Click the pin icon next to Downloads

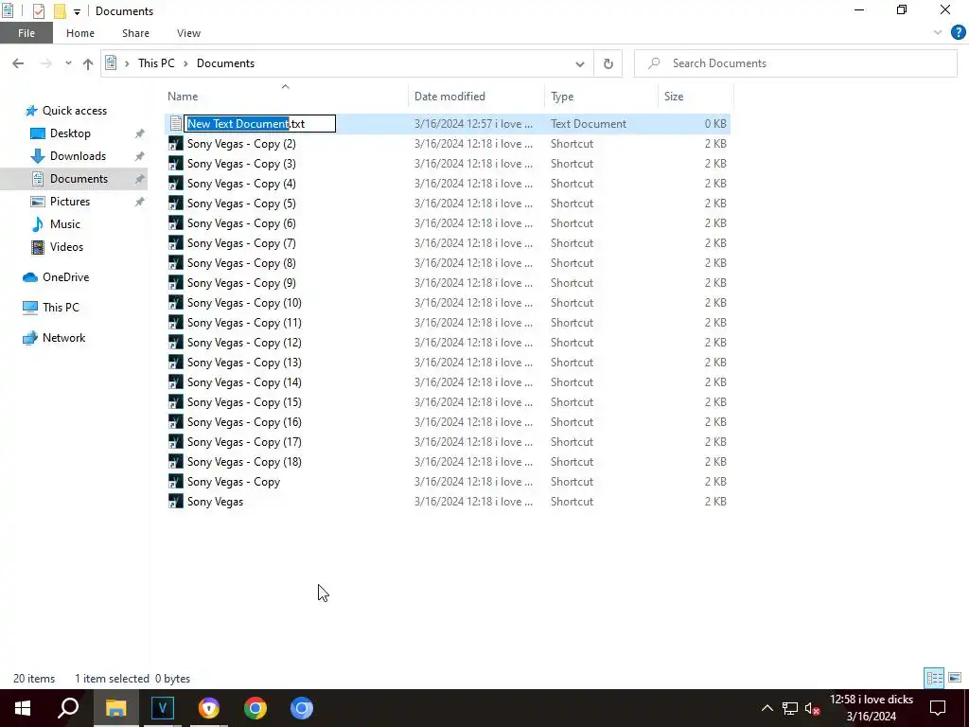point(140,156)
